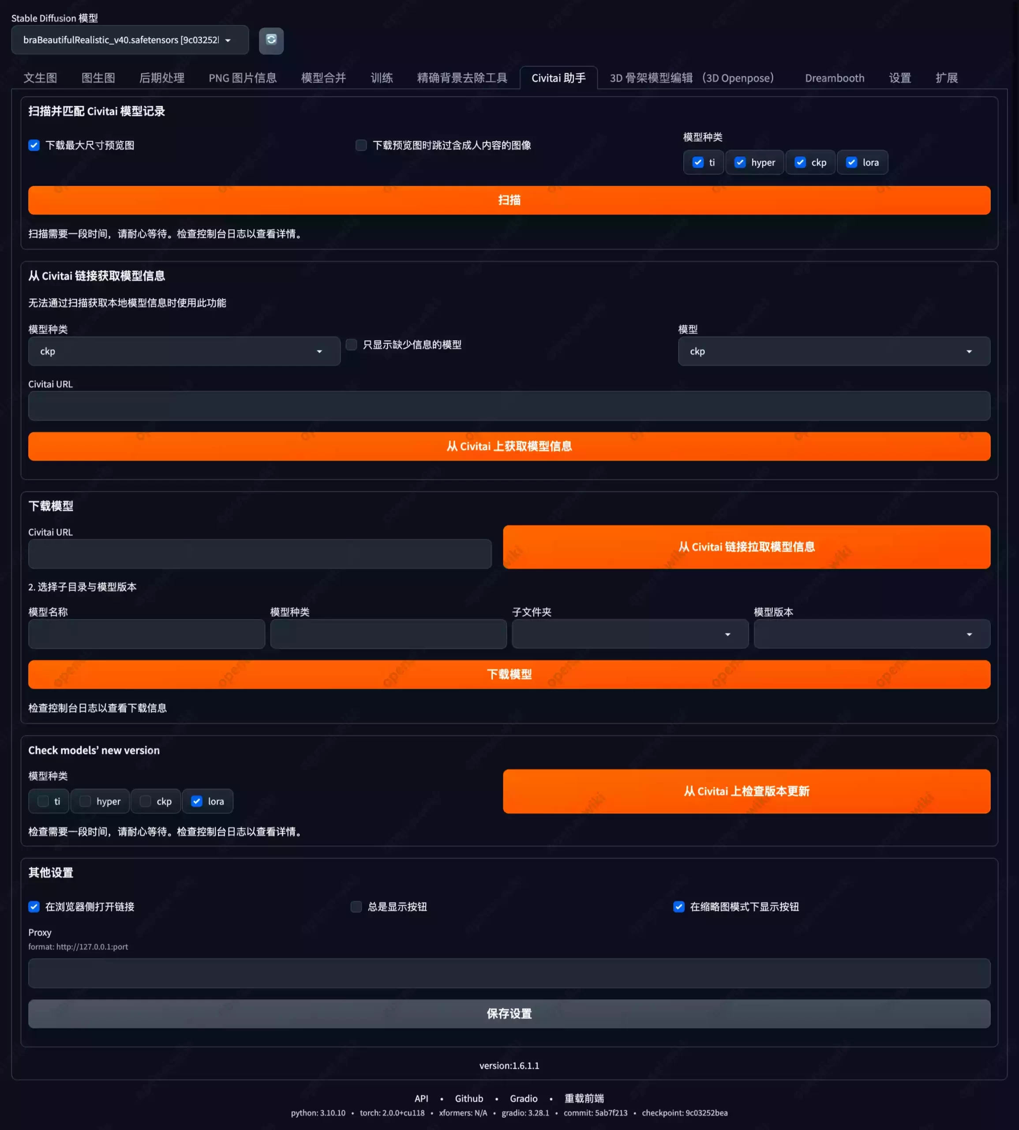Check ti in Check models' new version
1019x1130 pixels.
[43, 801]
